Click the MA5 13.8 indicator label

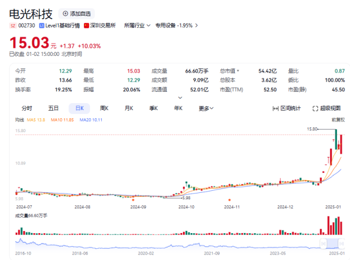[x=36, y=120]
